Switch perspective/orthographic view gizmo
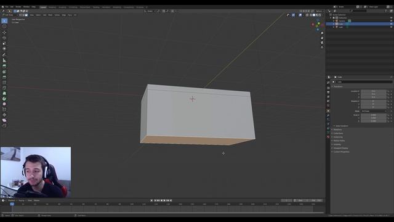Screen dimensions: 394x222 point(322,47)
